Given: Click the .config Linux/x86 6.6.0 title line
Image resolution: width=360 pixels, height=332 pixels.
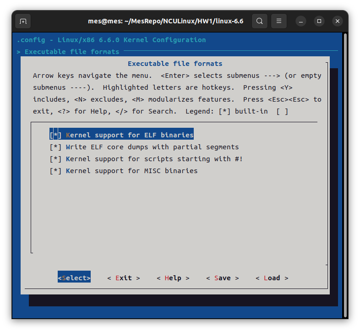Looking at the screenshot, I should (111, 40).
